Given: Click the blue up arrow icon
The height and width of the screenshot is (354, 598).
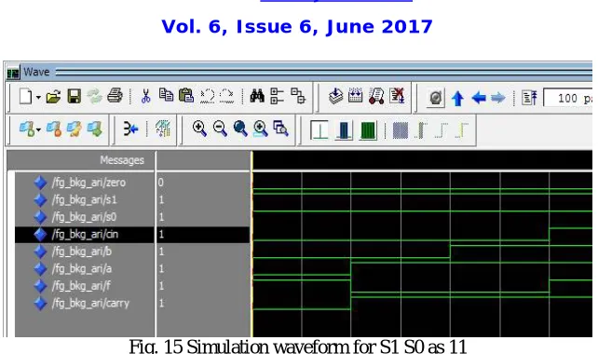Looking at the screenshot, I should coord(457,99).
